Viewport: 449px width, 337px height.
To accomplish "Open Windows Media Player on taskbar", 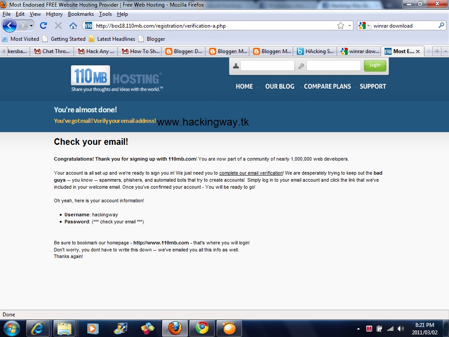I will [x=93, y=328].
